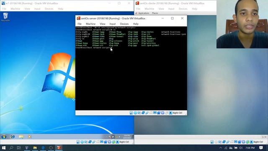Viewport: 268px width, 151px height.
Task: Click display icon in centOs-server status bar
Action: pos(155,113)
